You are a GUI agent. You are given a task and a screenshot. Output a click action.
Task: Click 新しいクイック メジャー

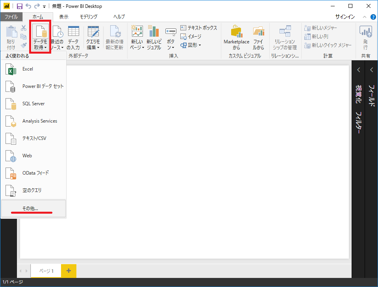(328, 45)
